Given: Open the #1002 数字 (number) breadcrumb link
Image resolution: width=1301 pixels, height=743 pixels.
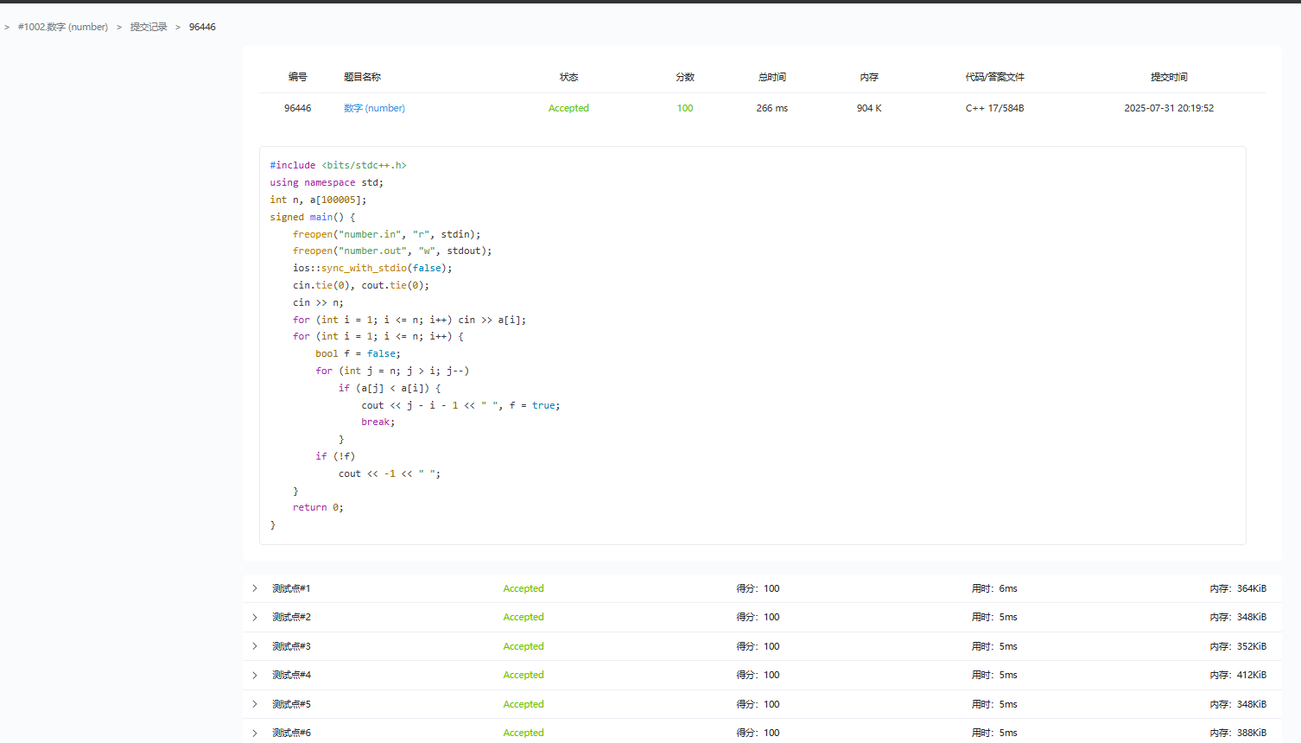Looking at the screenshot, I should click(63, 27).
